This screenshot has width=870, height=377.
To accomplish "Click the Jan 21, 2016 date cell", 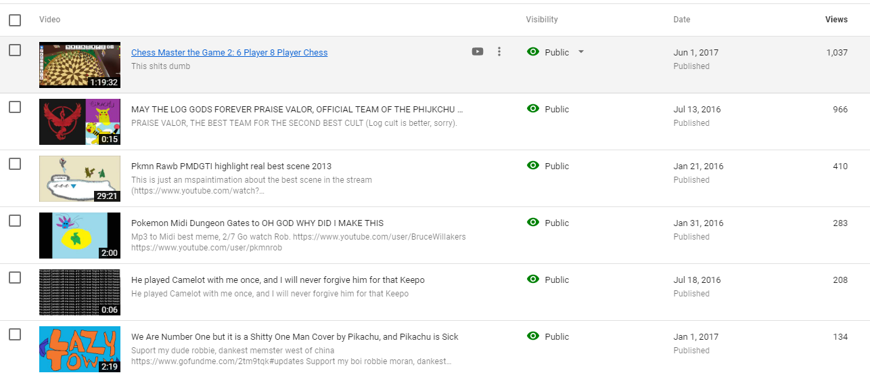I will pyautogui.click(x=698, y=167).
